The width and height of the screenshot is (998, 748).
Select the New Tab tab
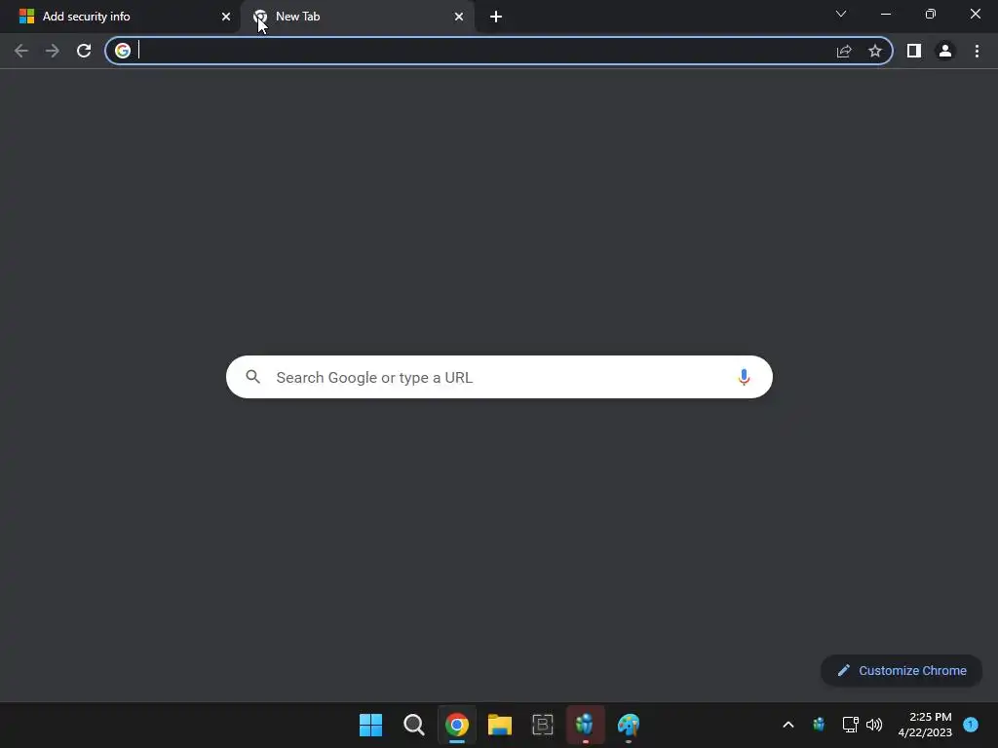(357, 17)
